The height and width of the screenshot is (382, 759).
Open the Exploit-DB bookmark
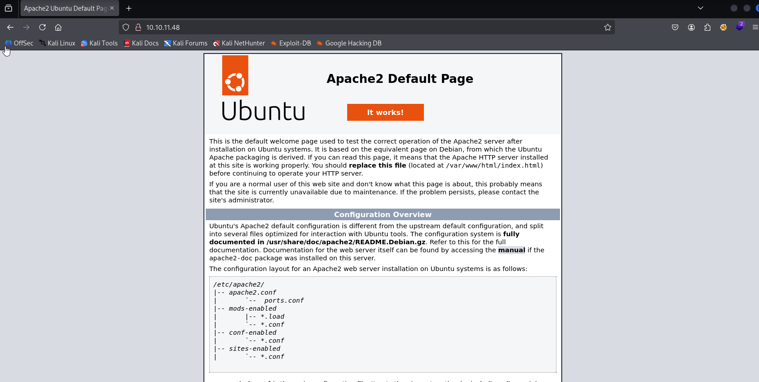click(291, 43)
